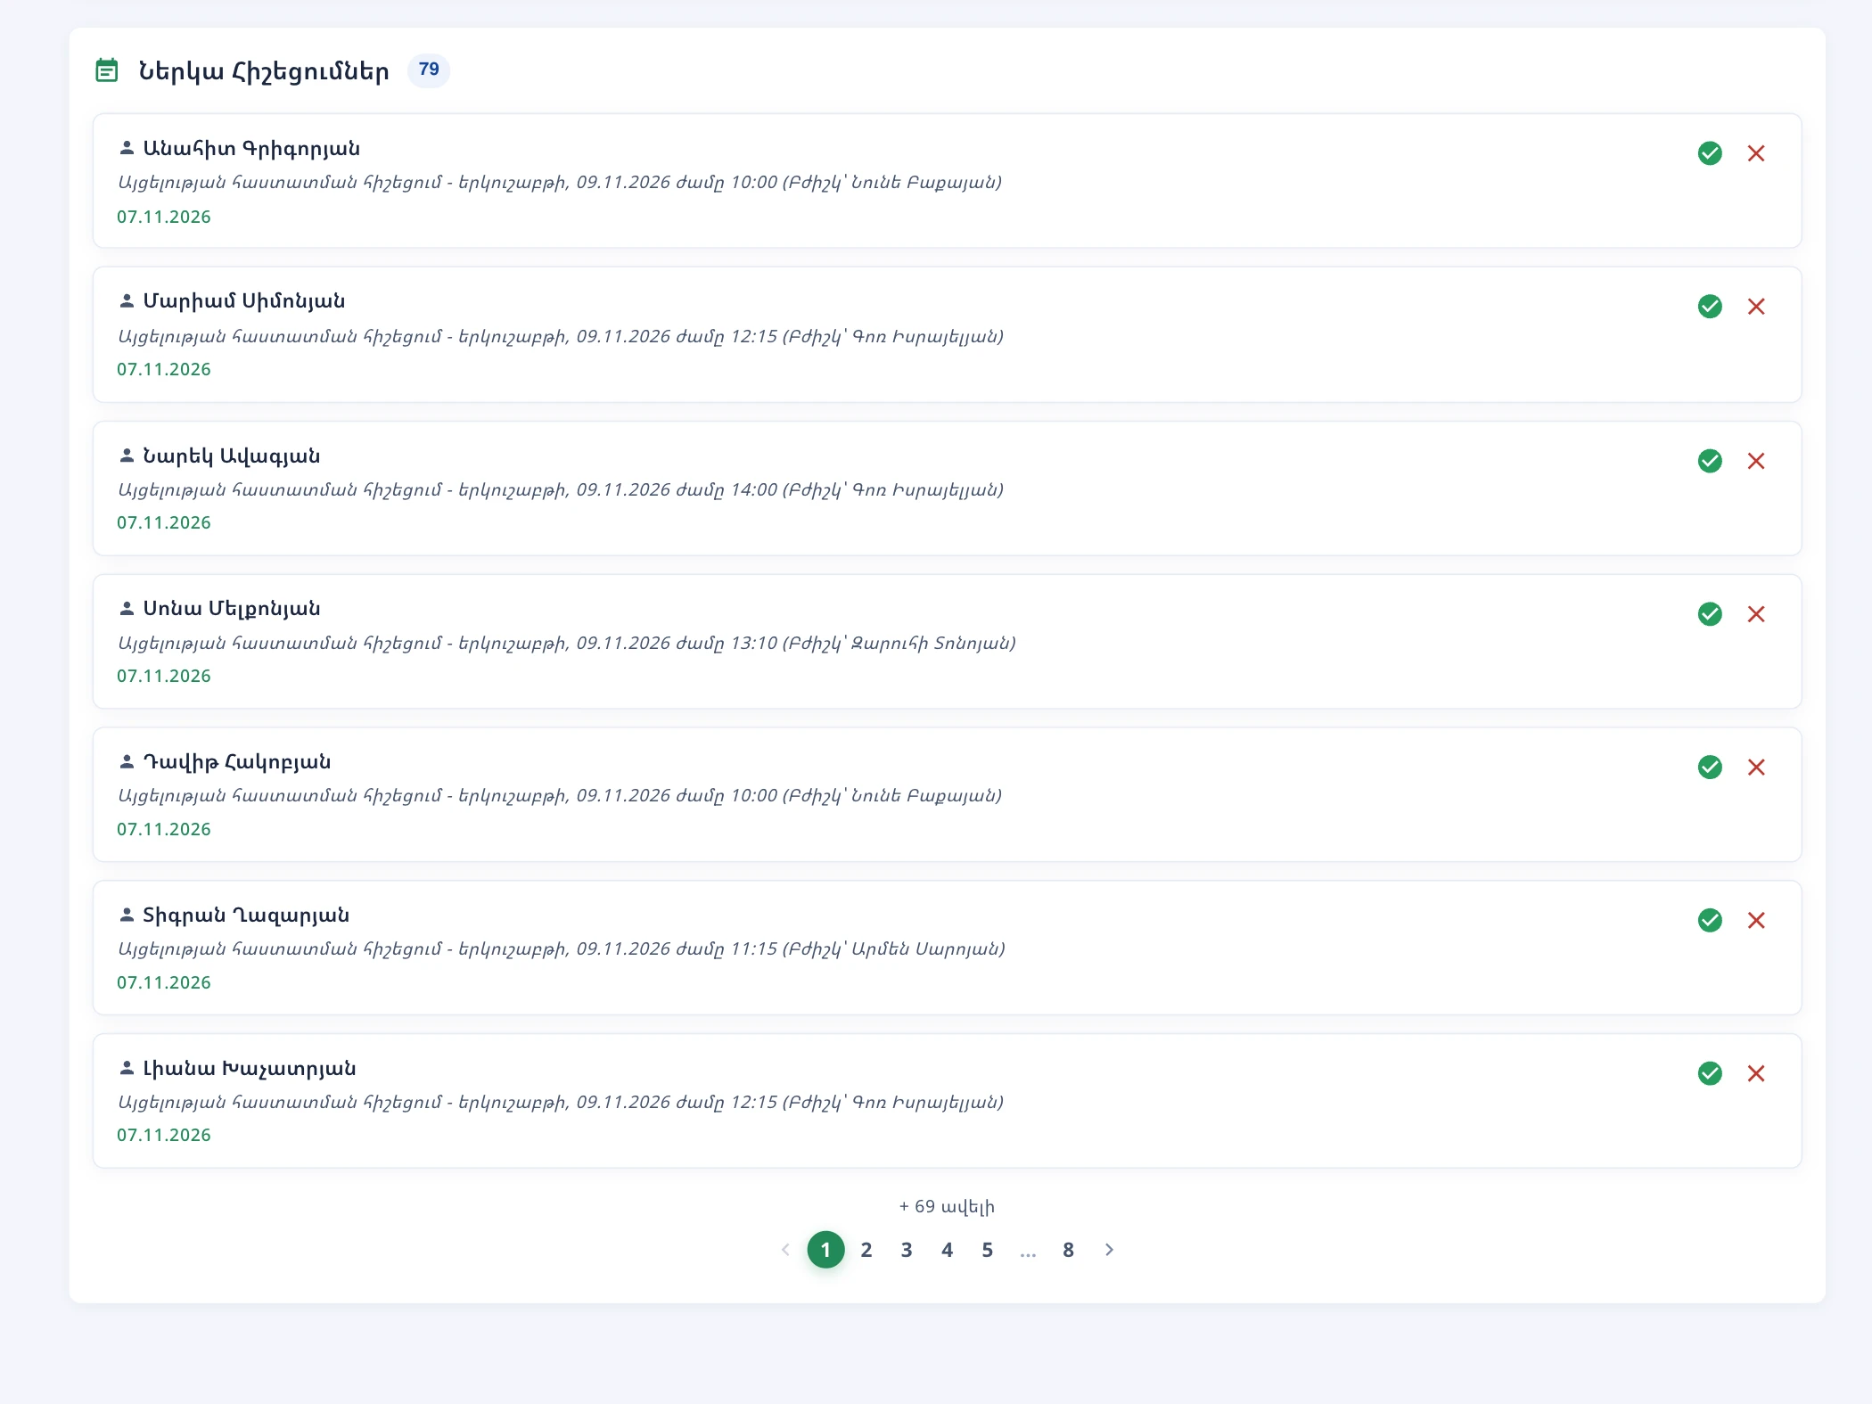Click the calendar icon beside Ներկա Հիշեցումներ
Image resolution: width=1872 pixels, height=1404 pixels.
click(106, 70)
